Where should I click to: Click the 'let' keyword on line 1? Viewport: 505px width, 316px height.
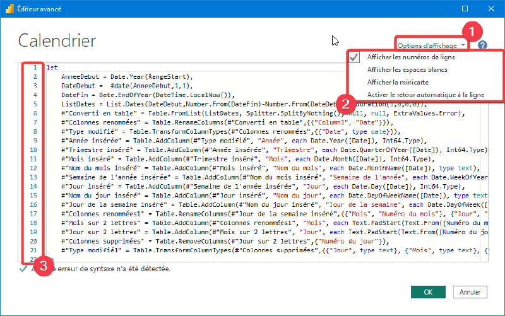[x=52, y=67]
